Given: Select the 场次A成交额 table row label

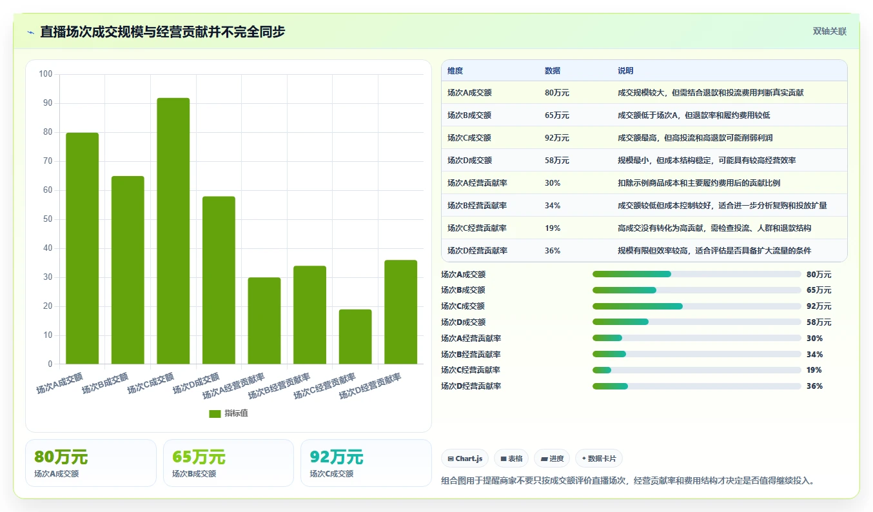Looking at the screenshot, I should click(x=469, y=93).
